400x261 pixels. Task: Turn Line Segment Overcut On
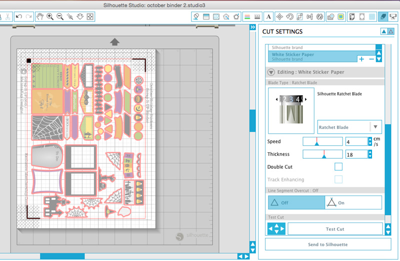353,202
